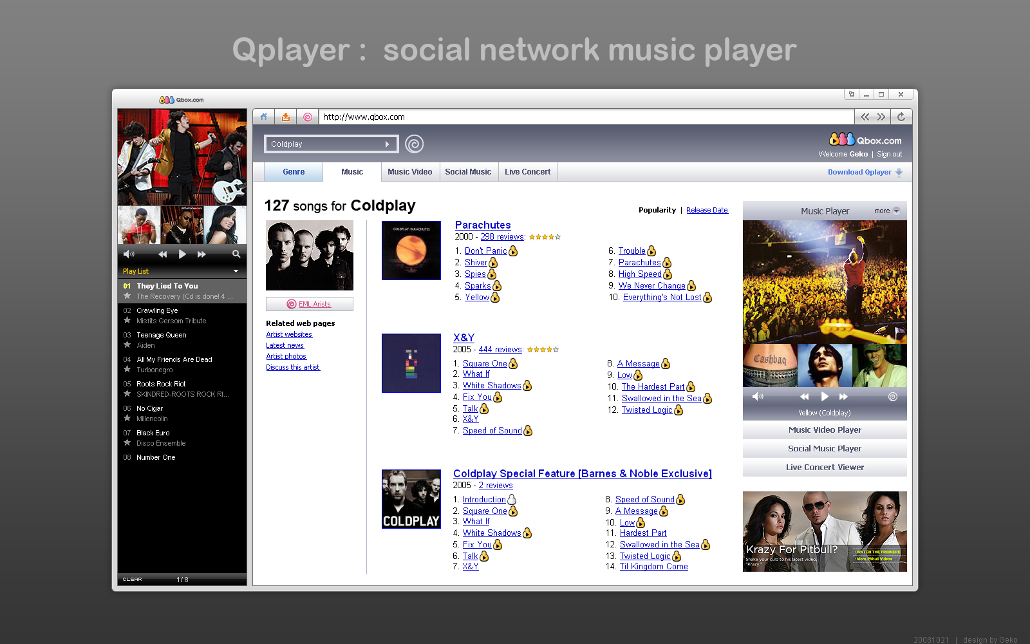Click CLEAR at the playlist bottom
The image size is (1030, 644).
pos(132,580)
